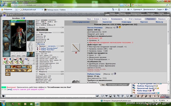The height and width of the screenshot is (106, 171).
Task: Click the red heart scroll icon
Action: pos(5,59)
